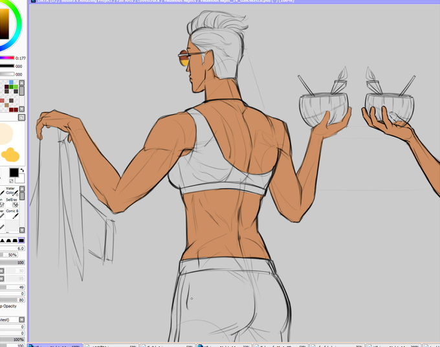Click blending slider showing 49

pyautogui.click(x=12, y=287)
